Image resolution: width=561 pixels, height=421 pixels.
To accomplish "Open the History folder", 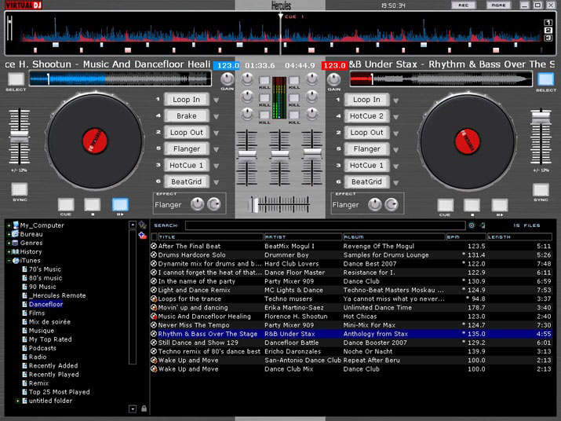I will click(31, 252).
